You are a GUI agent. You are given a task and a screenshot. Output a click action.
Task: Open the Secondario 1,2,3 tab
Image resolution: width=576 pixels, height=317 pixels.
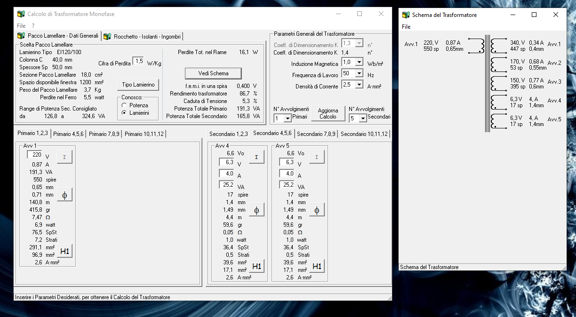click(x=228, y=134)
